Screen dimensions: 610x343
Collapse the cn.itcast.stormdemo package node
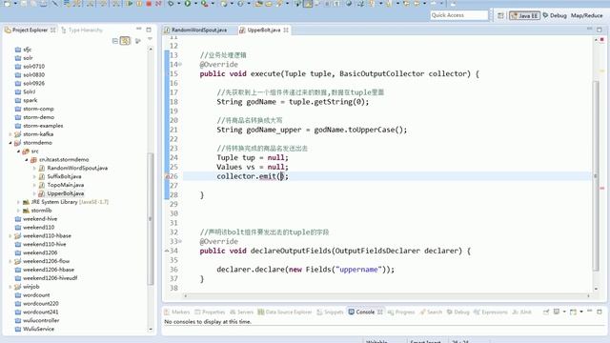[27, 160]
